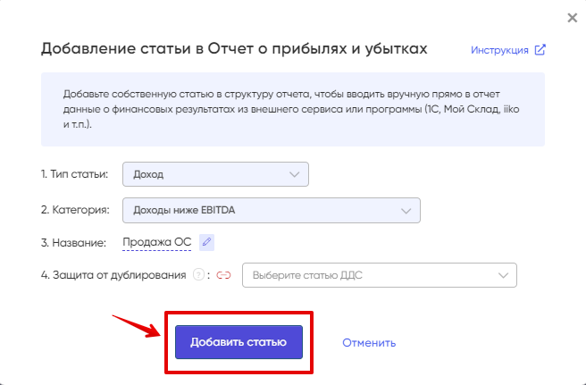Click the dialog title about Отчет о прибылях

pyautogui.click(x=234, y=48)
